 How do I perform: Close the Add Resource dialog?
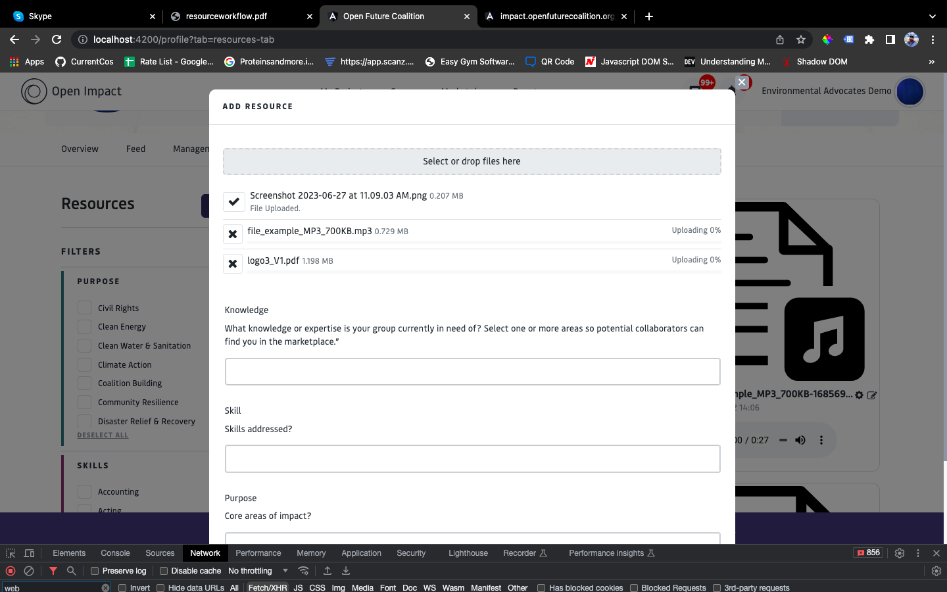741,82
